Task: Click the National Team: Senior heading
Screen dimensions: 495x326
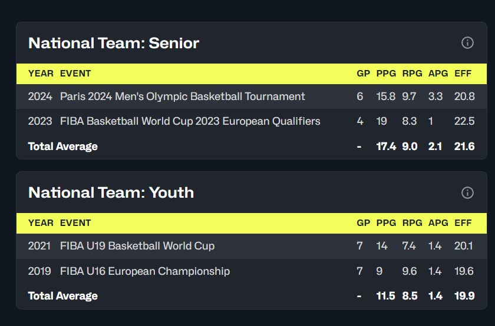Action: pos(114,43)
